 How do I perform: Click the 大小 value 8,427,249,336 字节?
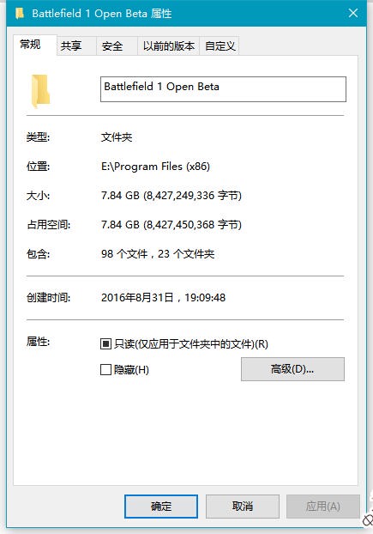coord(192,196)
